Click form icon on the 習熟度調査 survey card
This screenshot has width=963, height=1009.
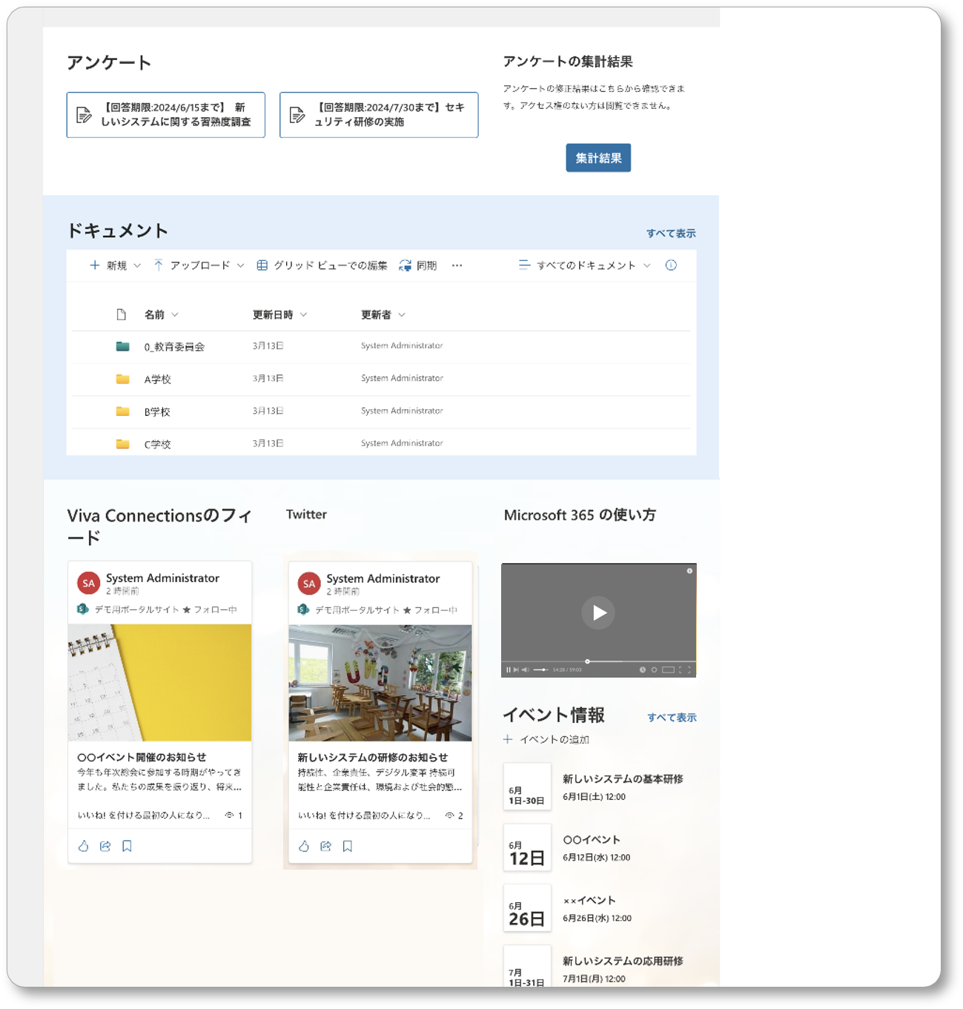tap(84, 115)
